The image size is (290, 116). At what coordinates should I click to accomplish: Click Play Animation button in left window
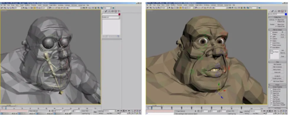click(x=123, y=111)
